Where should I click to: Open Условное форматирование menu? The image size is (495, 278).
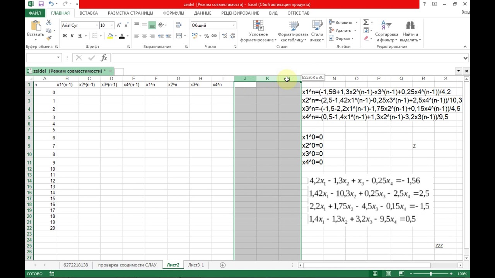coord(258,31)
